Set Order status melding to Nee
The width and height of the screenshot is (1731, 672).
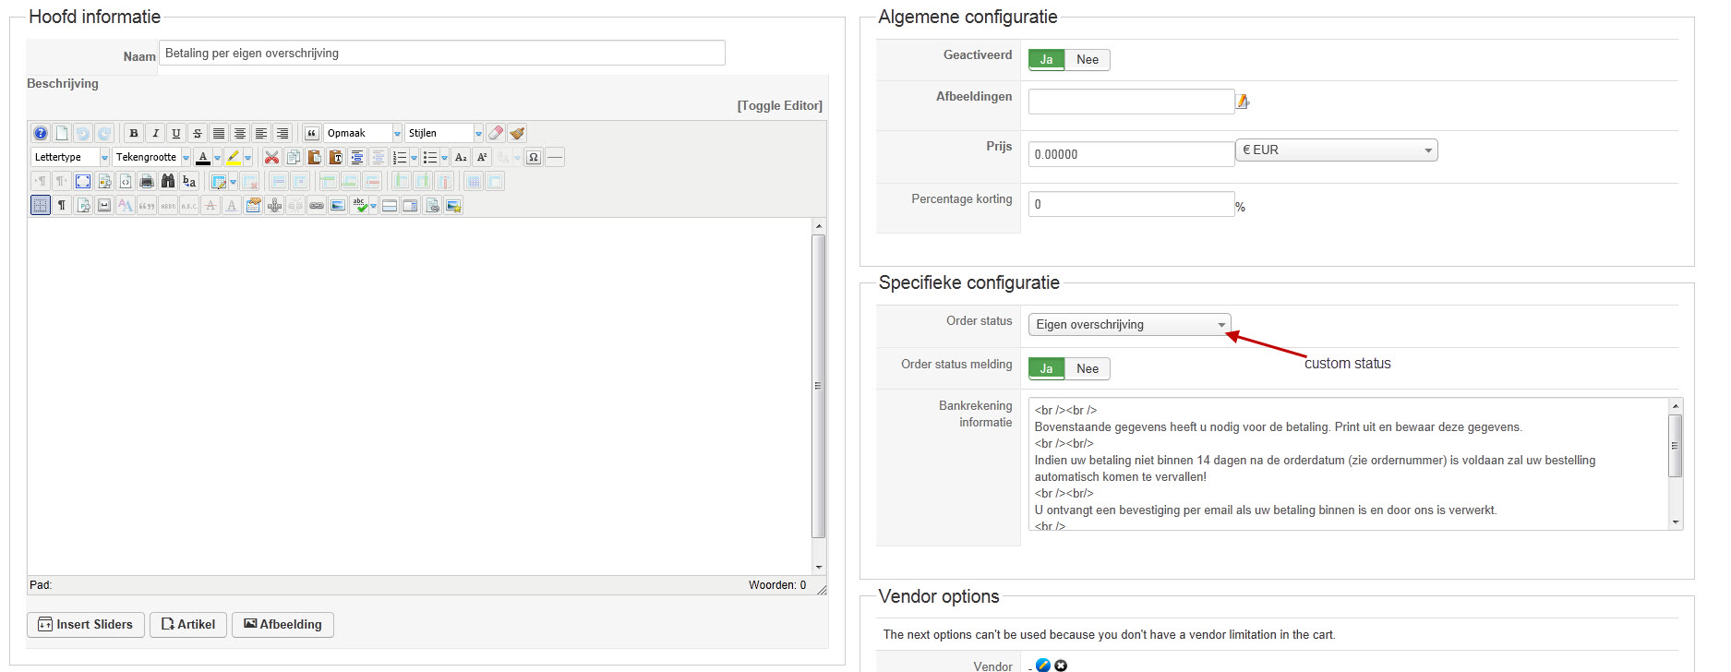1088,369
